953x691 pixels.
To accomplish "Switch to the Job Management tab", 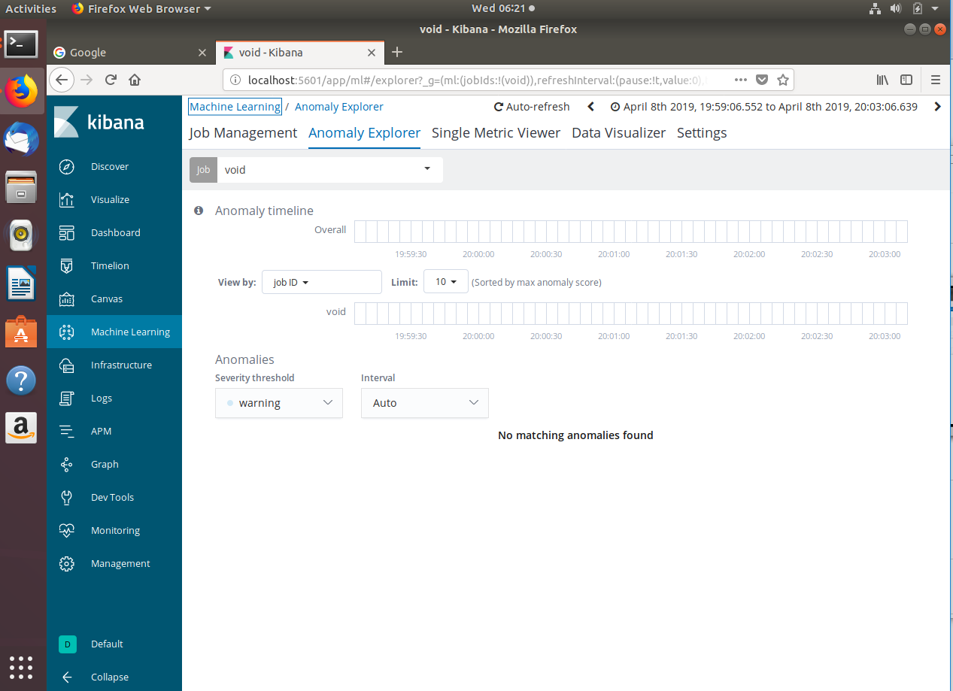I will (243, 133).
